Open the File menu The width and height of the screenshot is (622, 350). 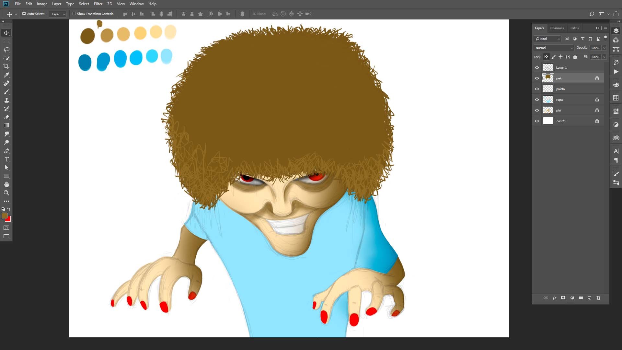(18, 4)
